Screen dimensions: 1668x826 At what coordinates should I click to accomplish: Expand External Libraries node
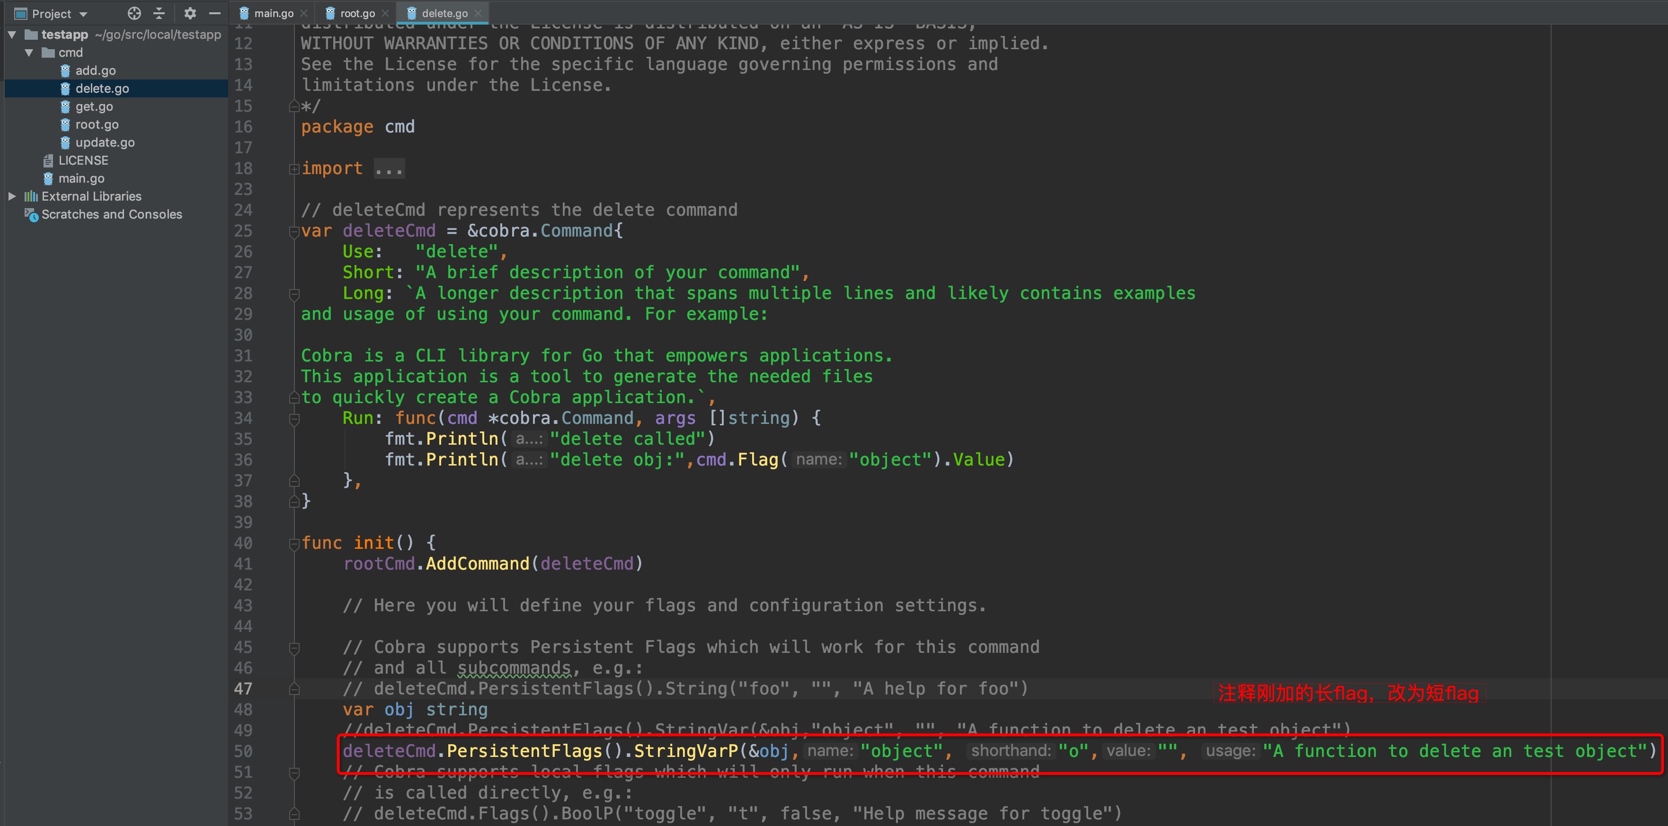click(x=12, y=196)
